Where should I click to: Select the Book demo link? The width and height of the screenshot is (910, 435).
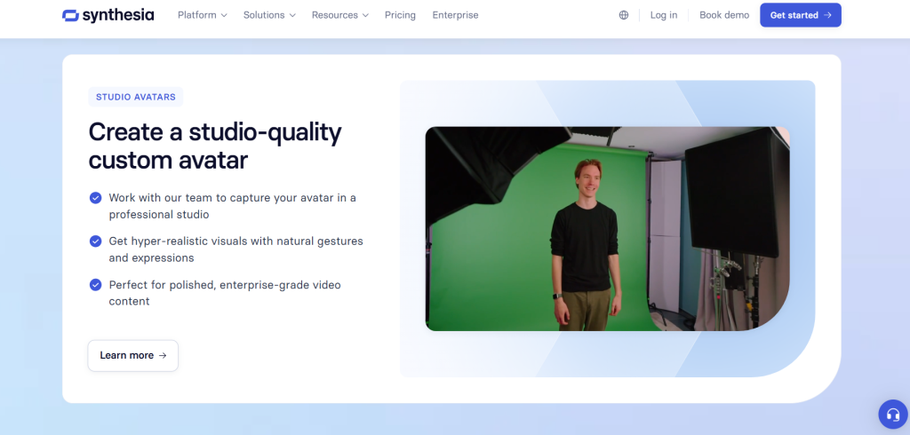pos(723,15)
